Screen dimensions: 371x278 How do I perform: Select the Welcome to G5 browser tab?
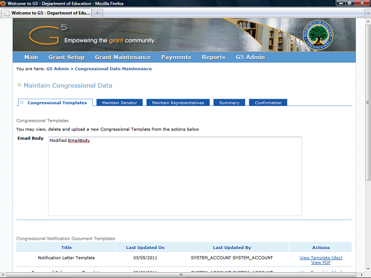click(46, 13)
